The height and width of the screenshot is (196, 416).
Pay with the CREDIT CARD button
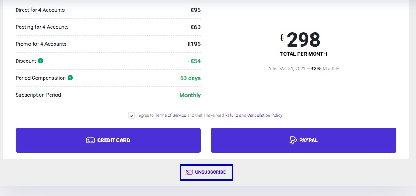pyautogui.click(x=108, y=140)
